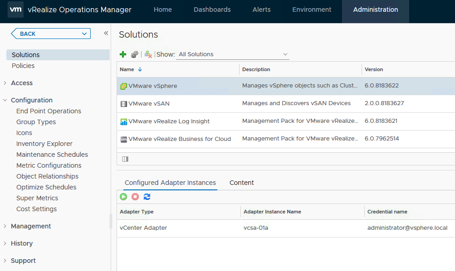Screen dimensions: 455x271
Task: Click the green plus to add a solution
Action: tap(122, 54)
